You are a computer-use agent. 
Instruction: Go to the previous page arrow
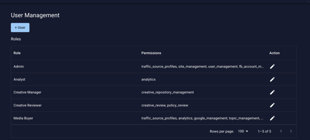point(281,131)
